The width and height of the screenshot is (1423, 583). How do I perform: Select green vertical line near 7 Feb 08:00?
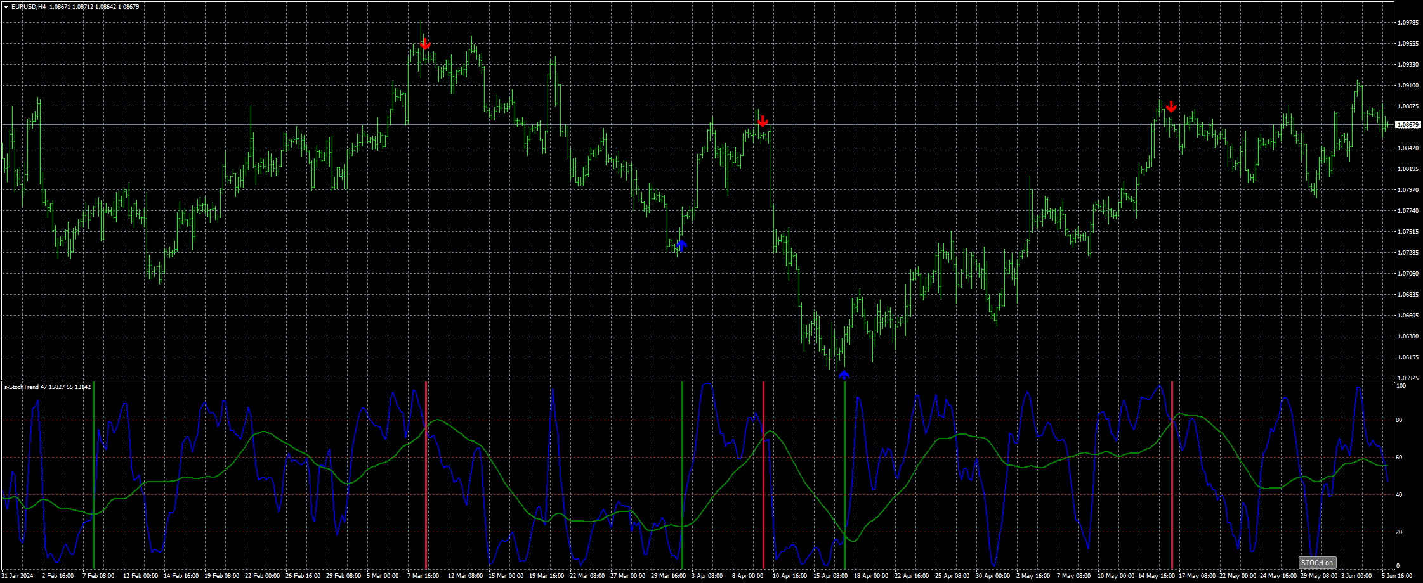pos(93,475)
